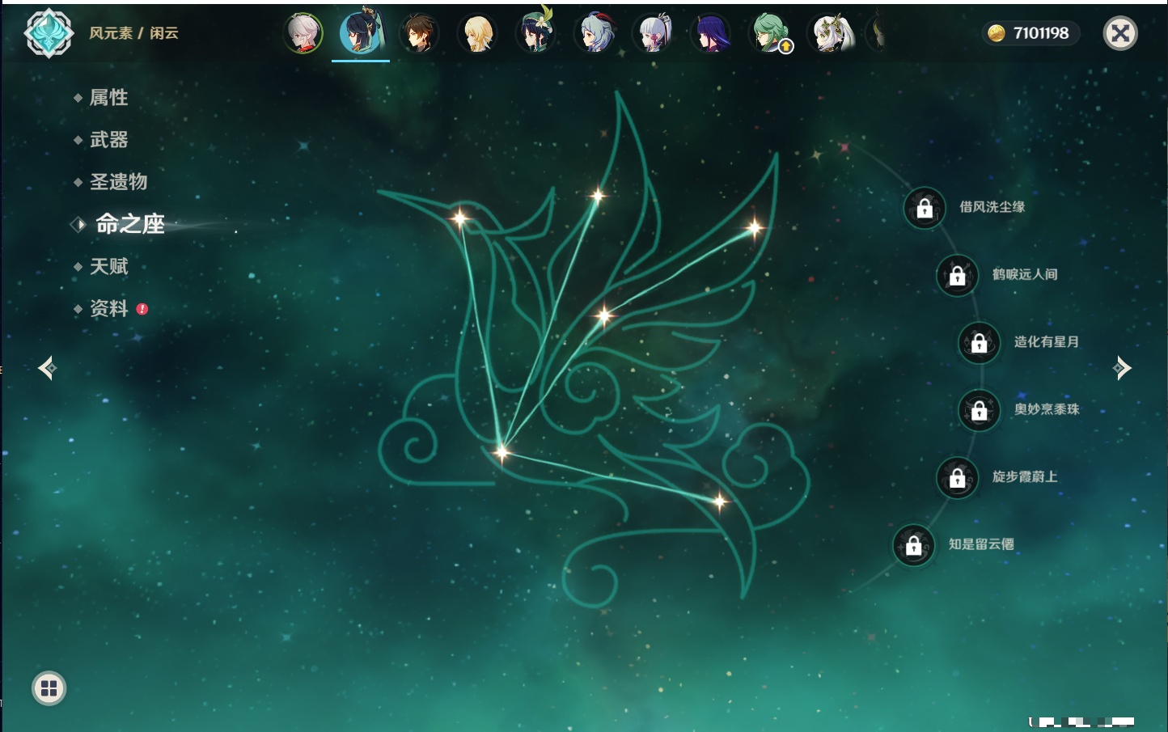Select the brown-haired Zhongli portrait
Image resolution: width=1168 pixels, height=732 pixels.
[x=419, y=34]
